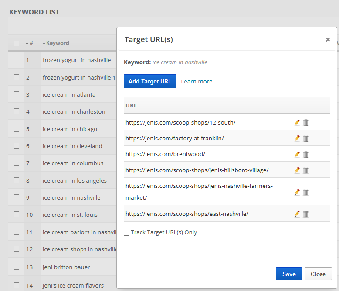Delete the 12-south URL with trash icon
Image resolution: width=339 pixels, height=291 pixels.
coord(306,123)
